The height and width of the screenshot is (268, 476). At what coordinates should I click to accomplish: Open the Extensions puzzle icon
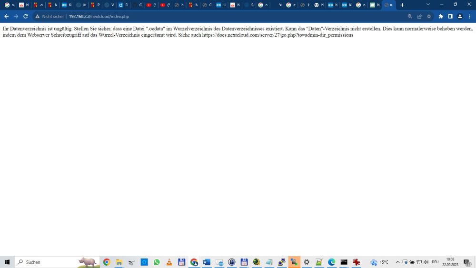[x=441, y=16]
